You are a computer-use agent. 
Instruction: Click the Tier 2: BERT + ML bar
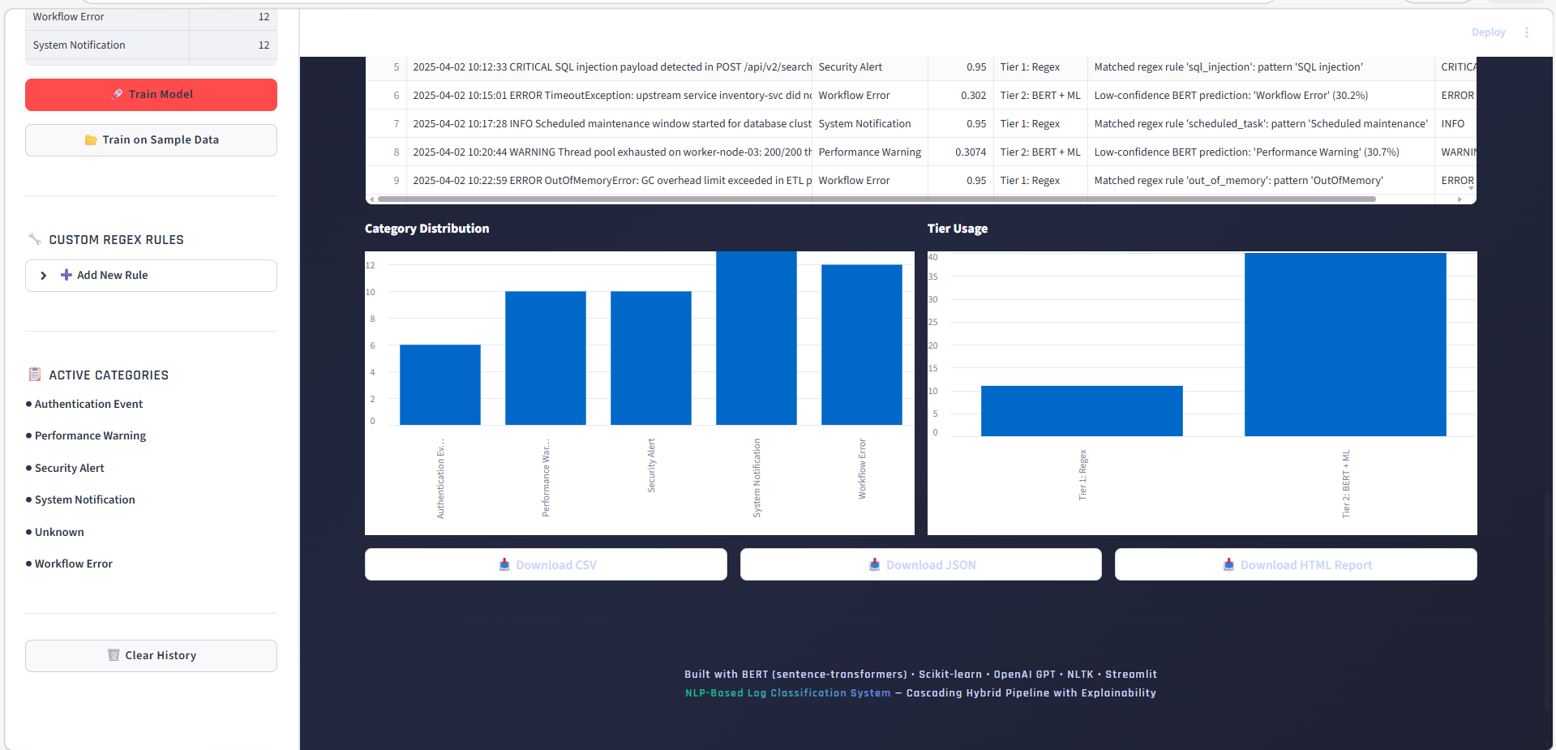point(1344,345)
